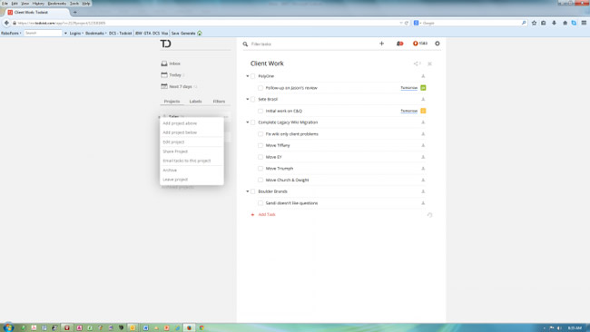Click the share icon next to Client Work
The height and width of the screenshot is (332, 590).
point(417,63)
